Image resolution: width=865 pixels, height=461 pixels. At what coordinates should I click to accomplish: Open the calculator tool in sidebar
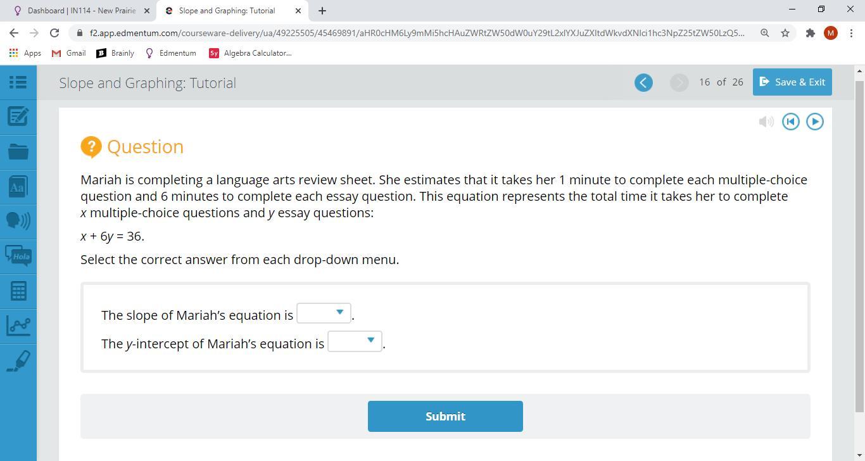18,291
